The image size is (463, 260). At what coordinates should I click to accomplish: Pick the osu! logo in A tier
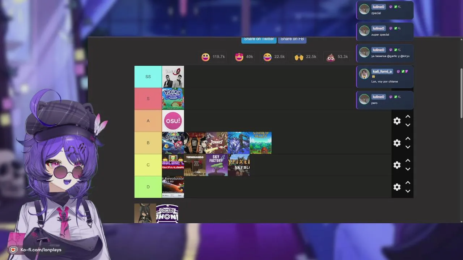173,121
